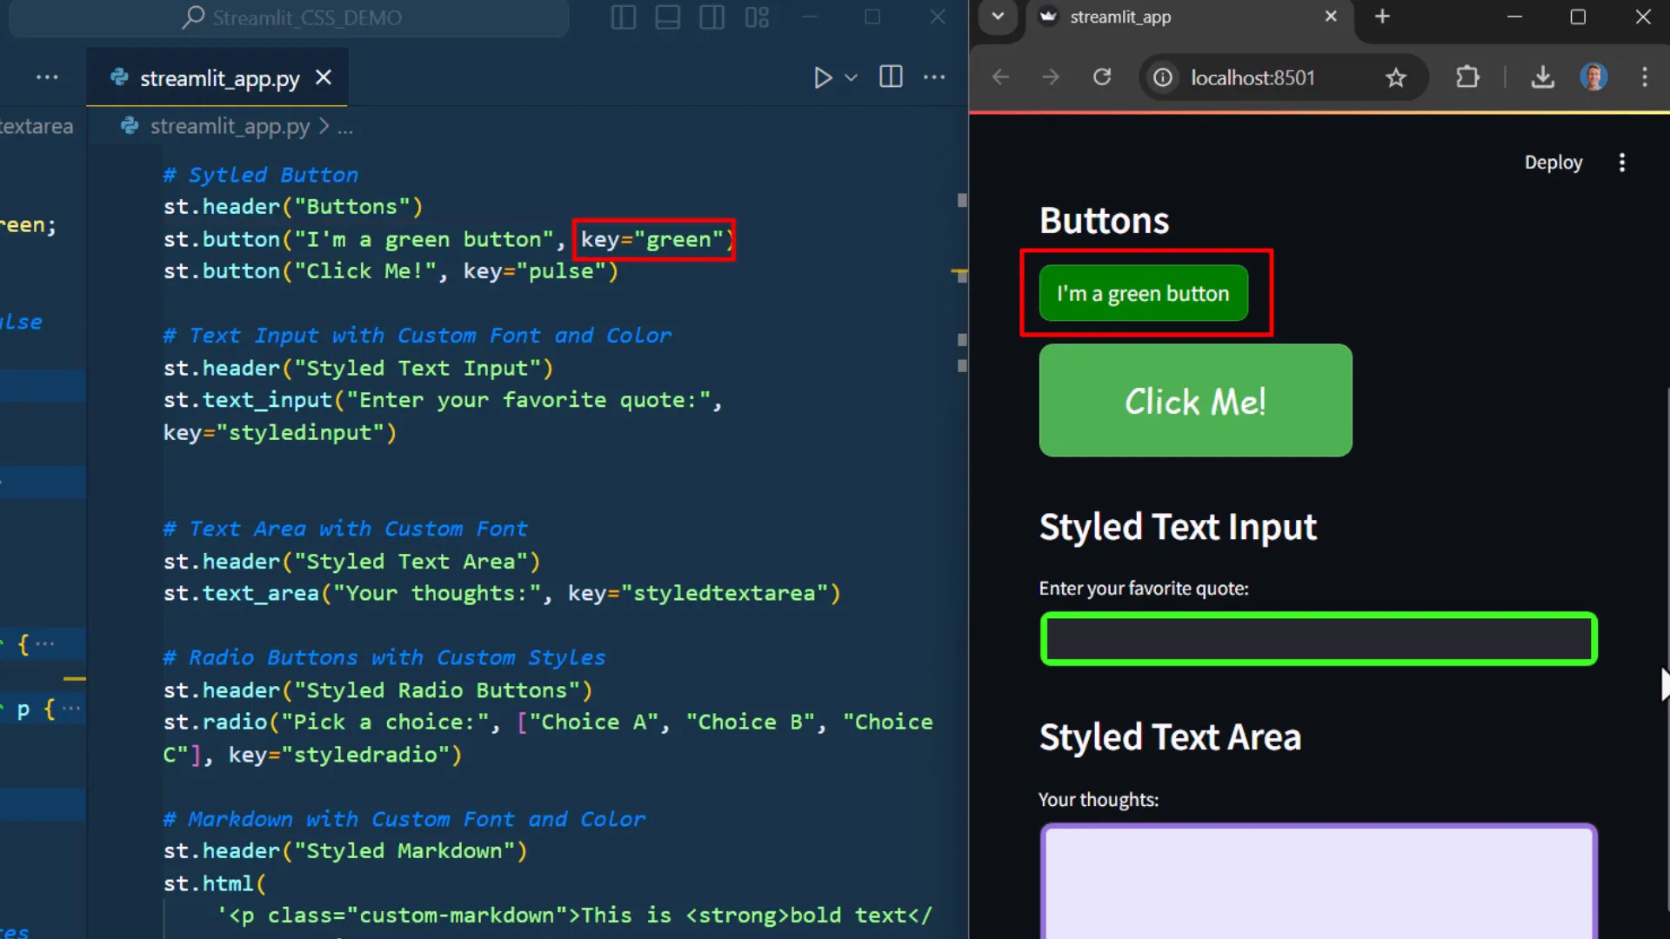Toggle the bottom panel layout icon

[668, 17]
